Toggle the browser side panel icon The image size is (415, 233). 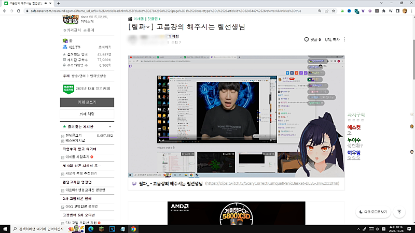click(x=397, y=11)
